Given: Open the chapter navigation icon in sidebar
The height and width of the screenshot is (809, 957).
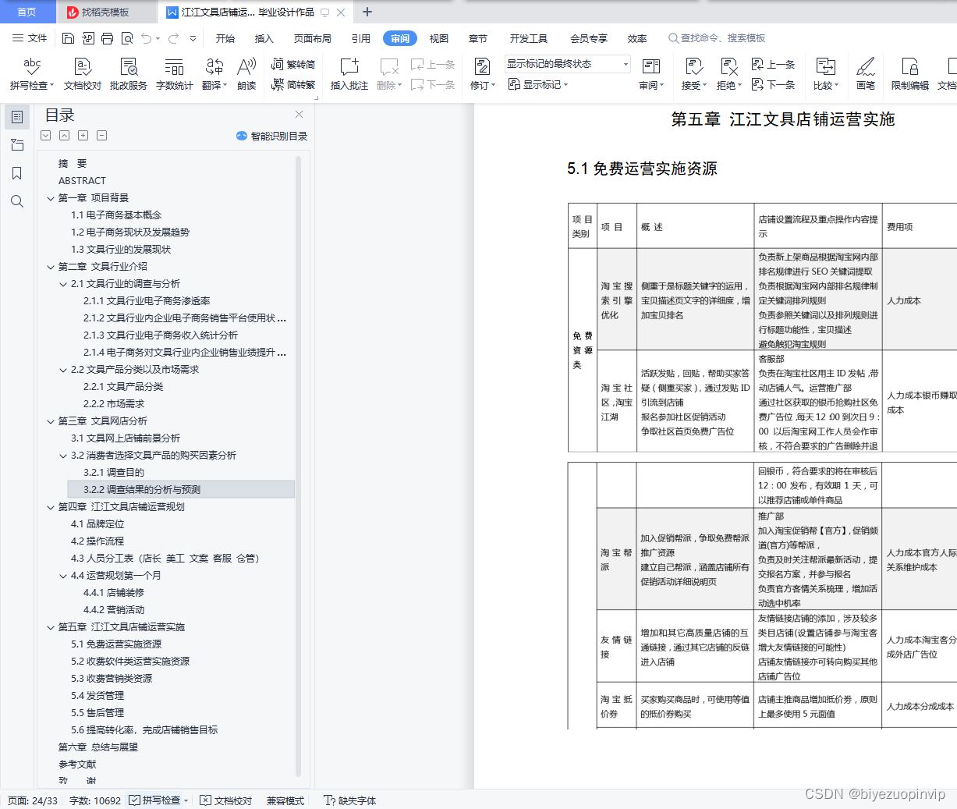Looking at the screenshot, I should pos(17,145).
